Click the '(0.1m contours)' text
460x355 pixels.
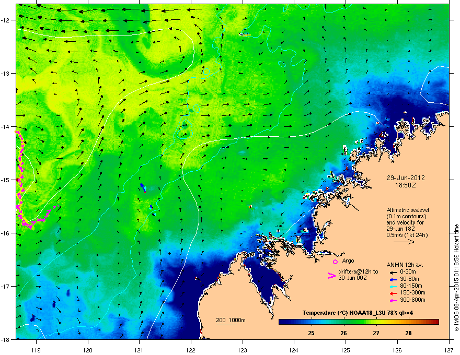pyautogui.click(x=406, y=216)
